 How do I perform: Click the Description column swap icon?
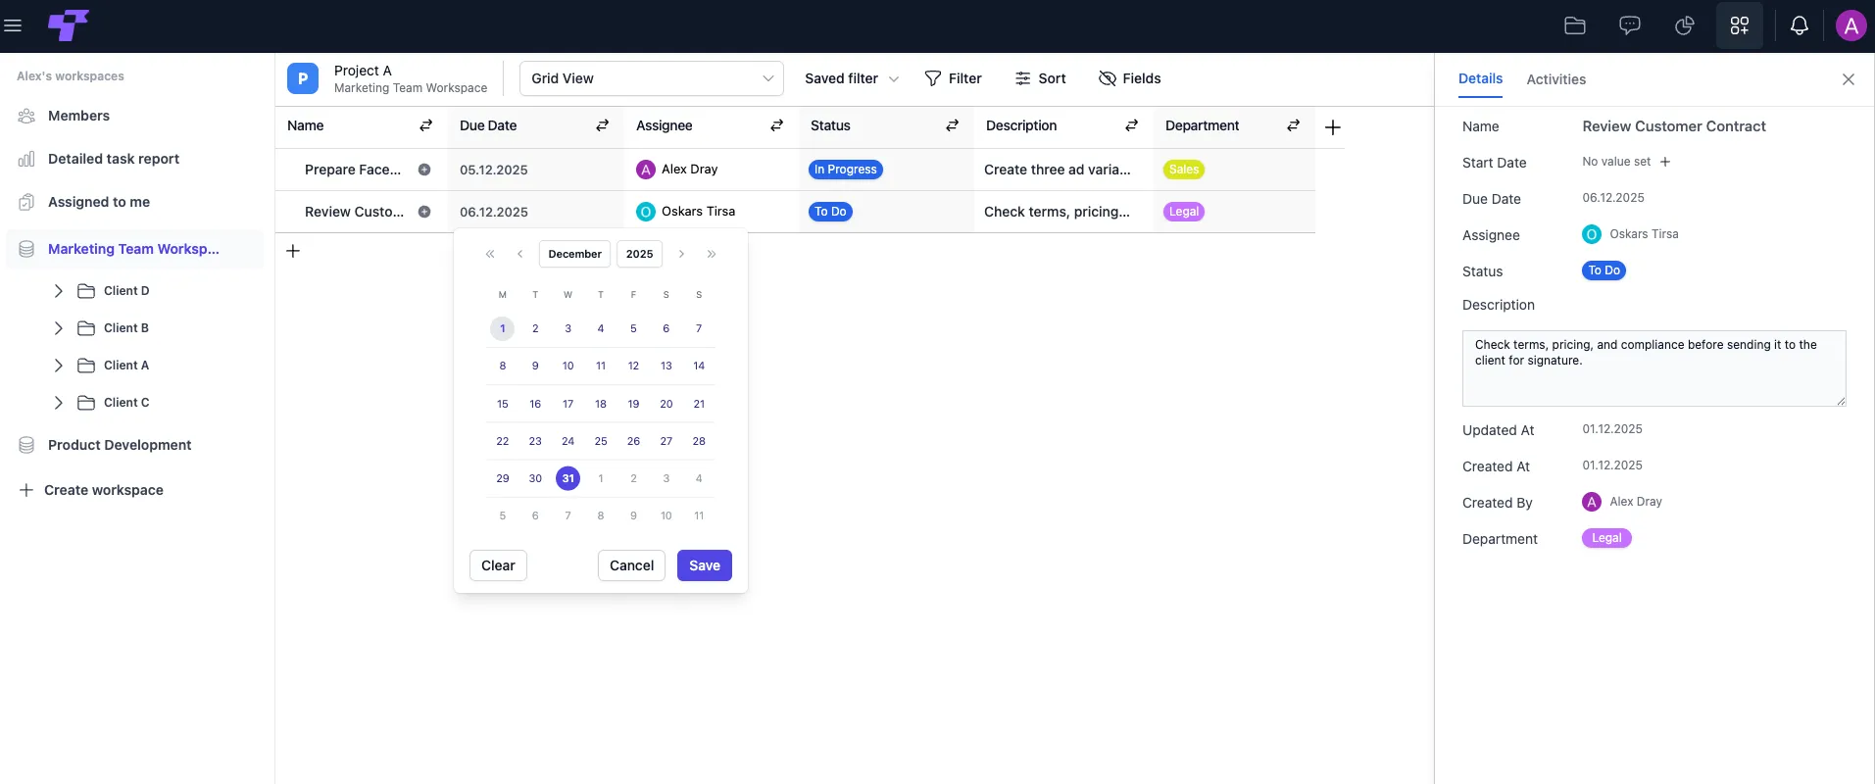click(1131, 125)
